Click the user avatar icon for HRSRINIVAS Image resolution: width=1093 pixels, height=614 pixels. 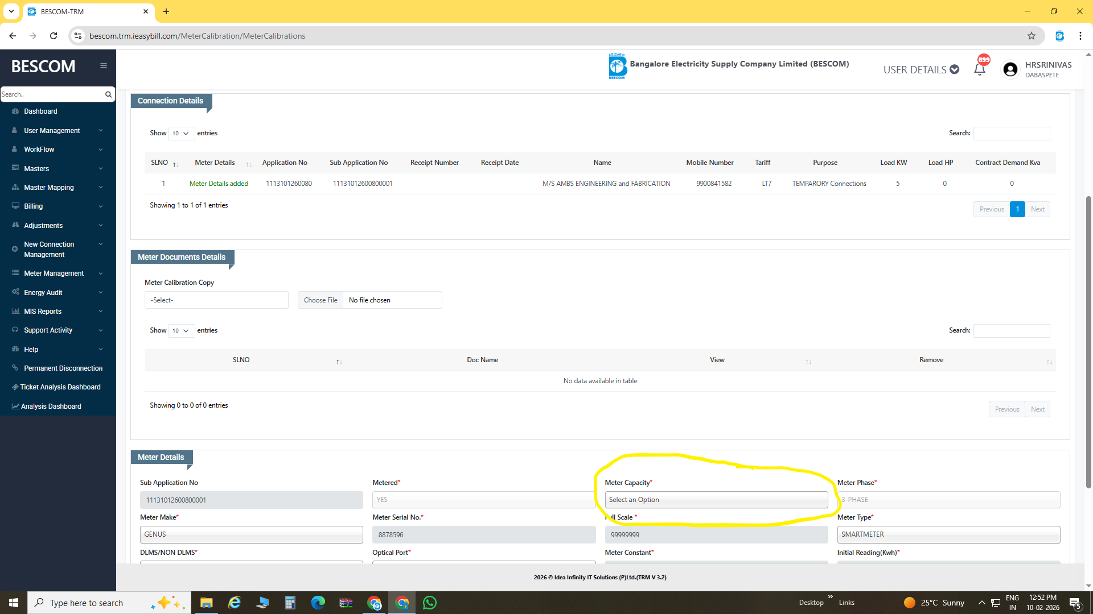coord(1010,69)
